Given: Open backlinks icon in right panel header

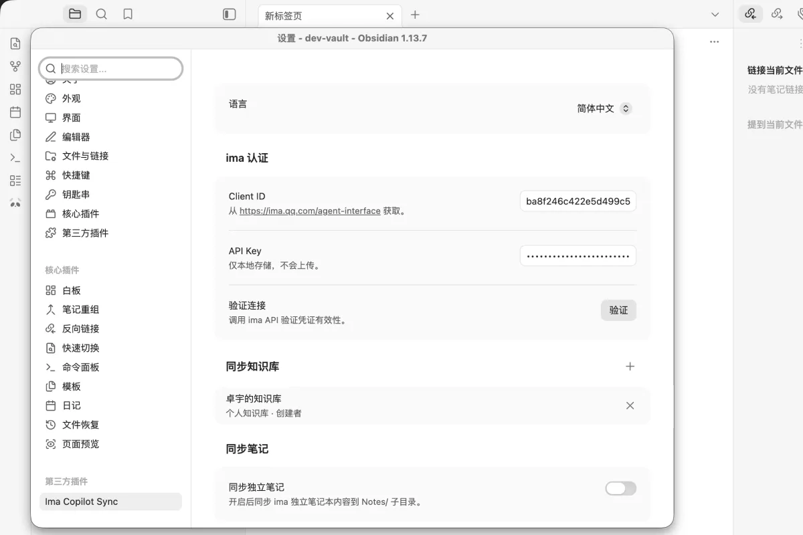Looking at the screenshot, I should [x=750, y=14].
